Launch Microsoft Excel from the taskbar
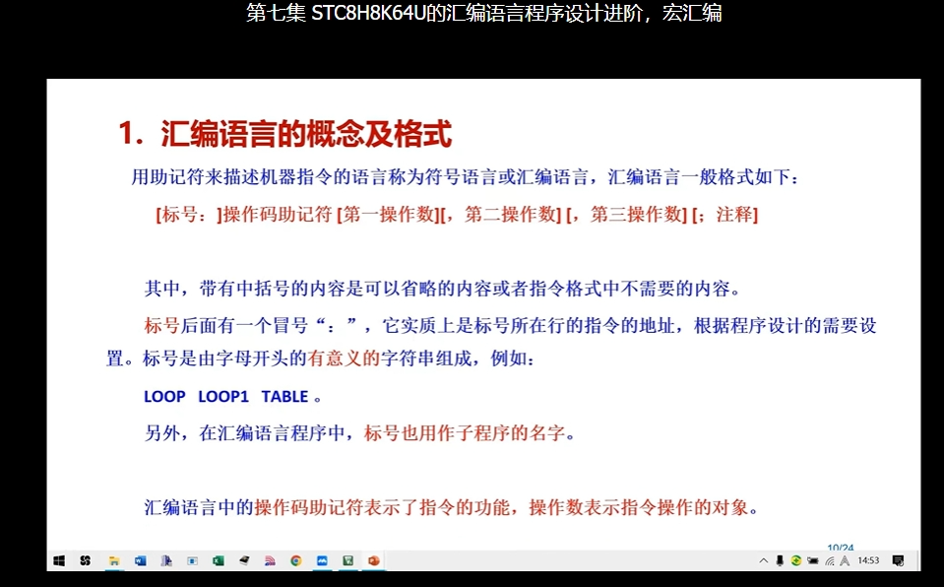The width and height of the screenshot is (944, 587). pos(218,561)
